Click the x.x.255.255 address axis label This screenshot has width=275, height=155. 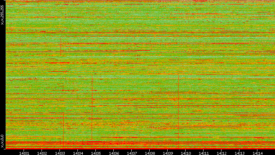click(2, 15)
